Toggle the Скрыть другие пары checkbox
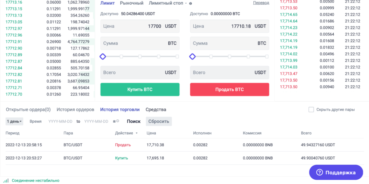Viewport: 369px width, 184px height. tap(311, 109)
